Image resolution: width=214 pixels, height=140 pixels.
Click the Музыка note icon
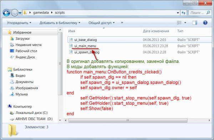coord(12,94)
